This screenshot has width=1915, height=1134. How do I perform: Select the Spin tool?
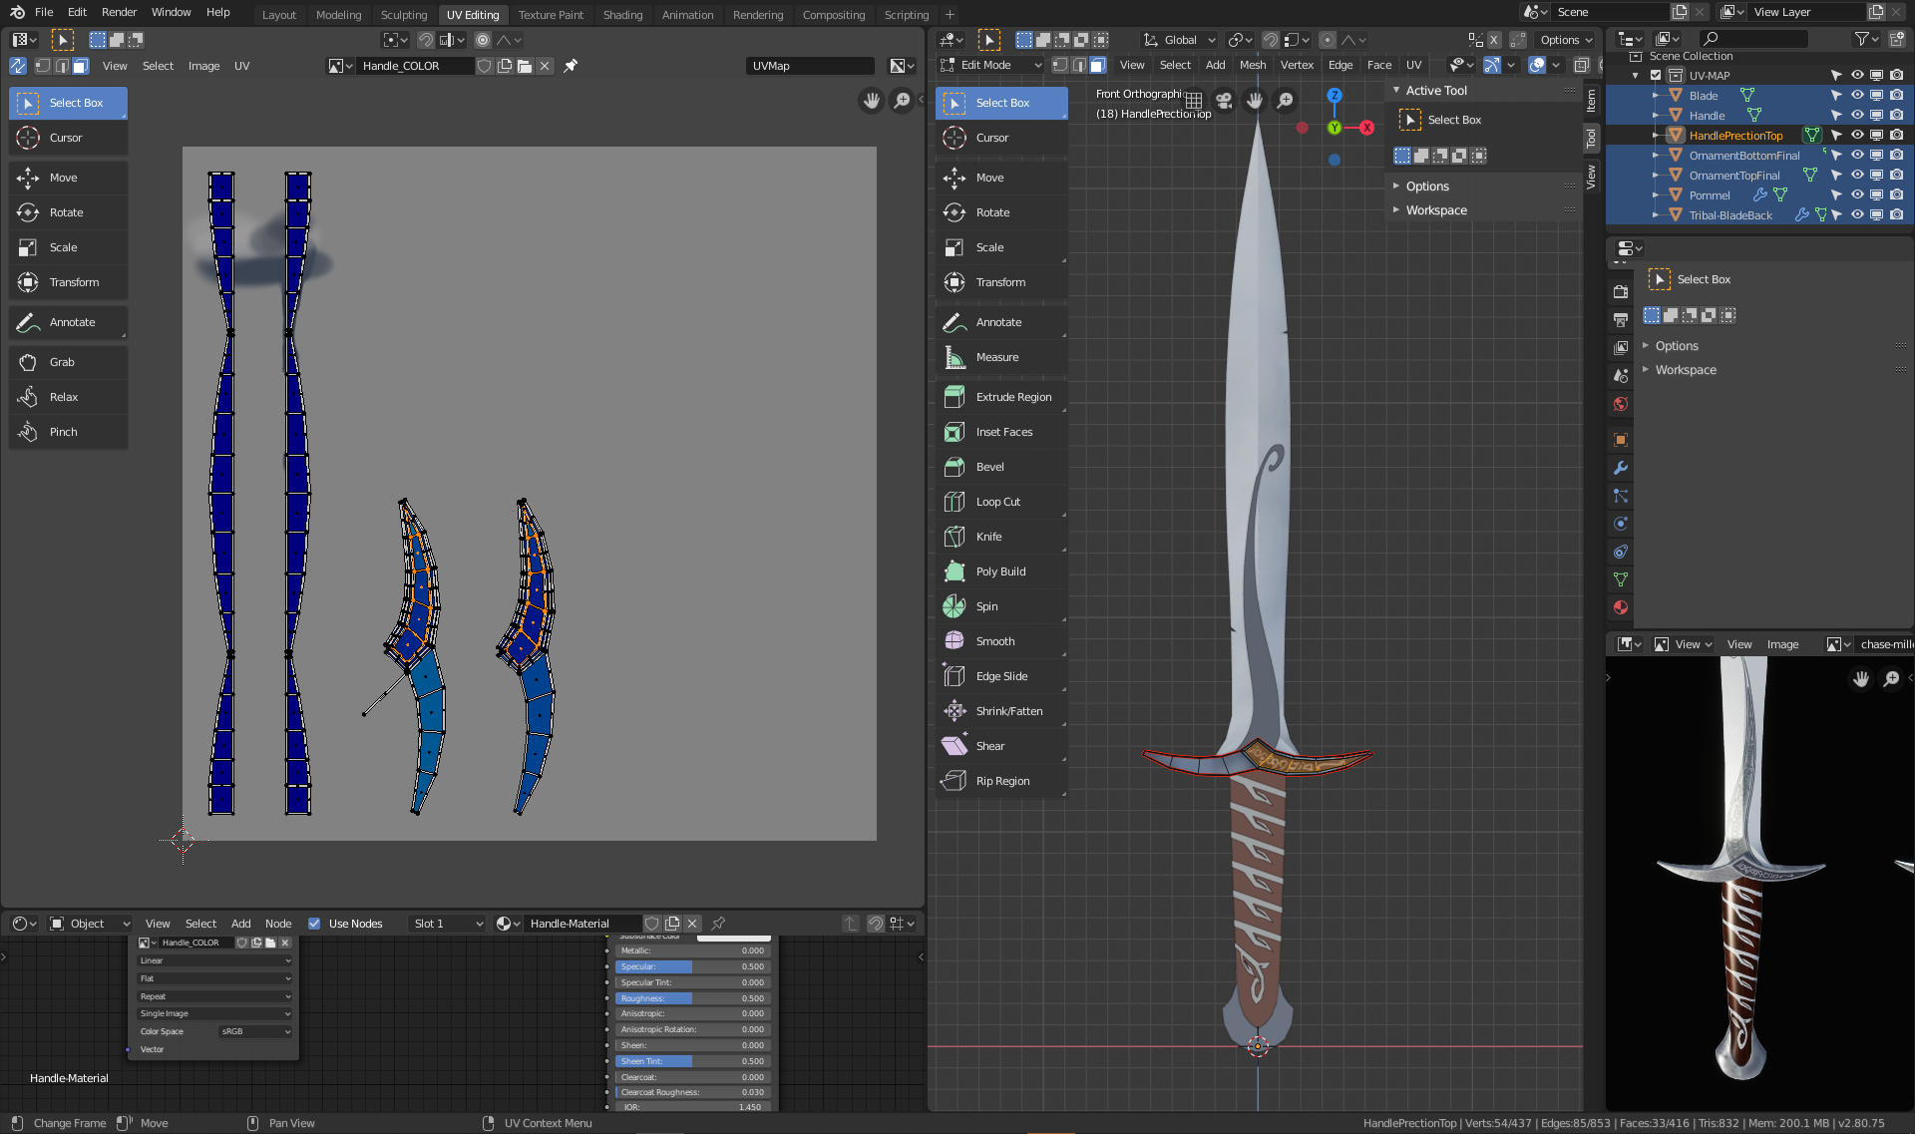point(985,606)
